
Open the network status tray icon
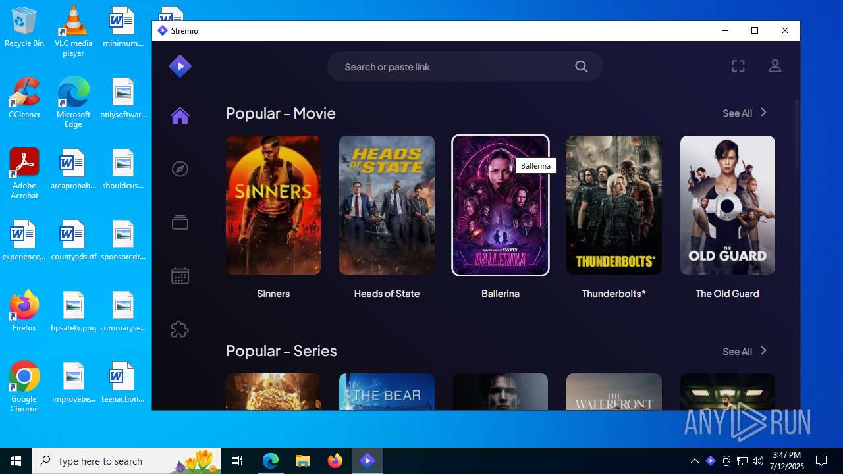pyautogui.click(x=742, y=461)
